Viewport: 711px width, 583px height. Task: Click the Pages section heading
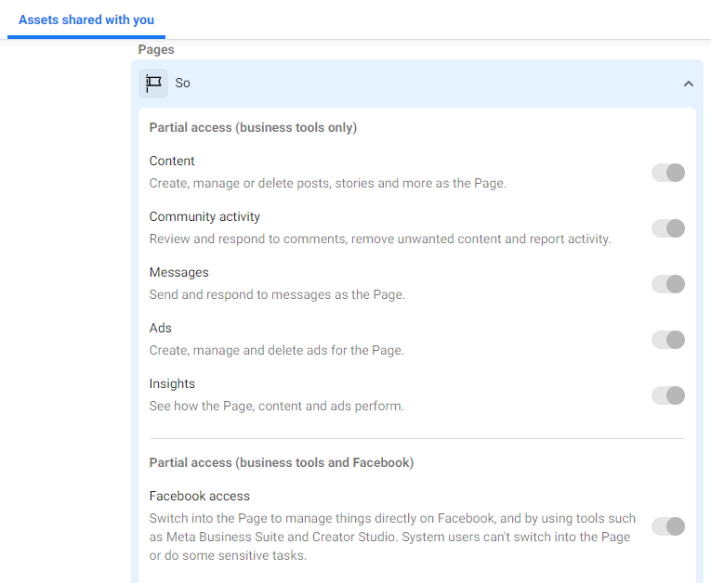[x=156, y=49]
